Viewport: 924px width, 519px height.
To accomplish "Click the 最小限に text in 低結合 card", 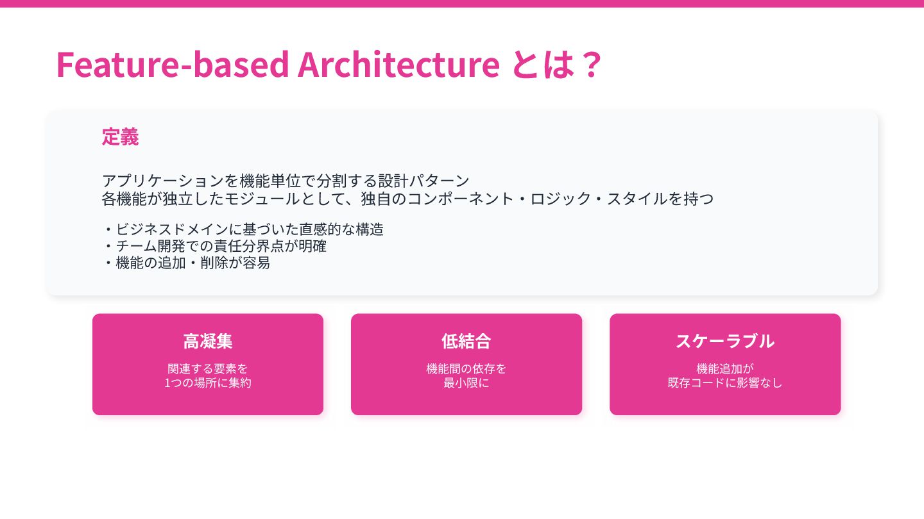I will (466, 383).
